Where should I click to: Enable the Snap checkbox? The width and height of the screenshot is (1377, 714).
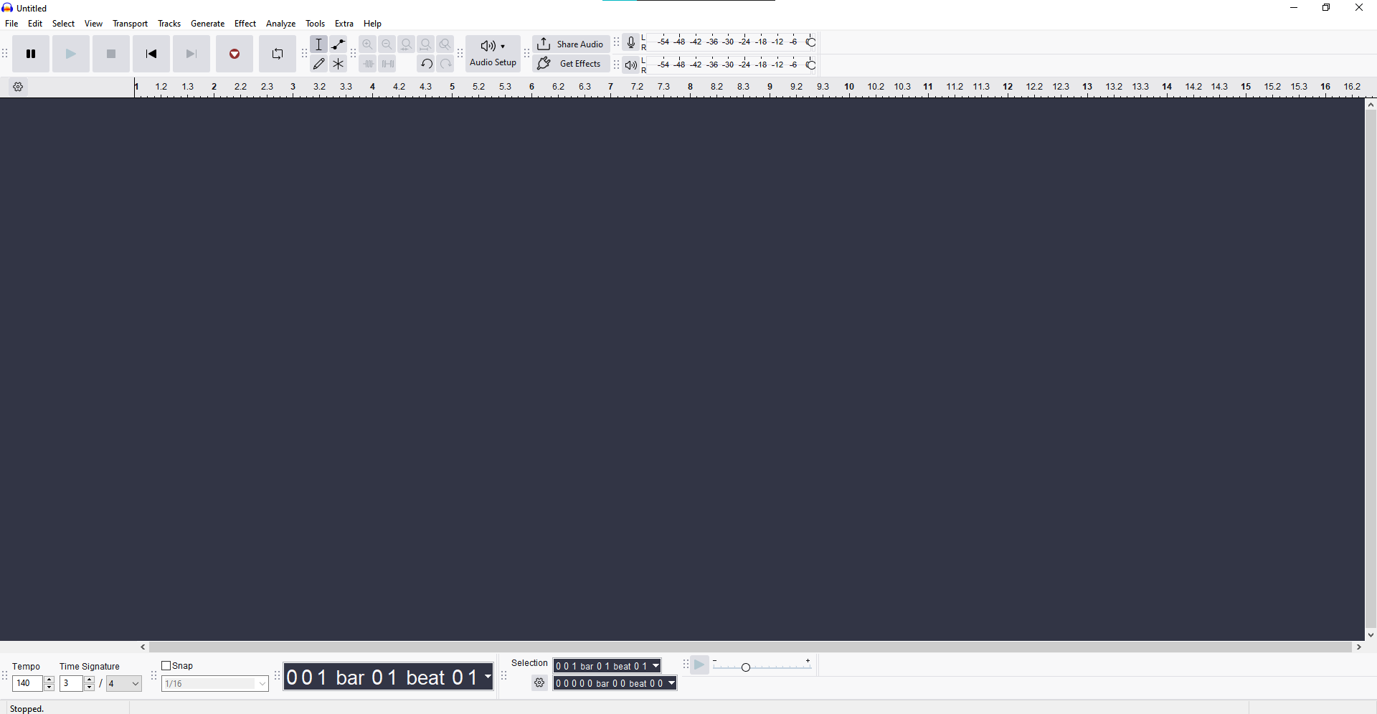166,666
